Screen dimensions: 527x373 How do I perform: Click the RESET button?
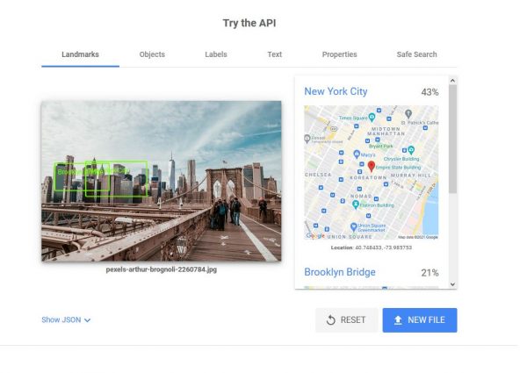[346, 320]
